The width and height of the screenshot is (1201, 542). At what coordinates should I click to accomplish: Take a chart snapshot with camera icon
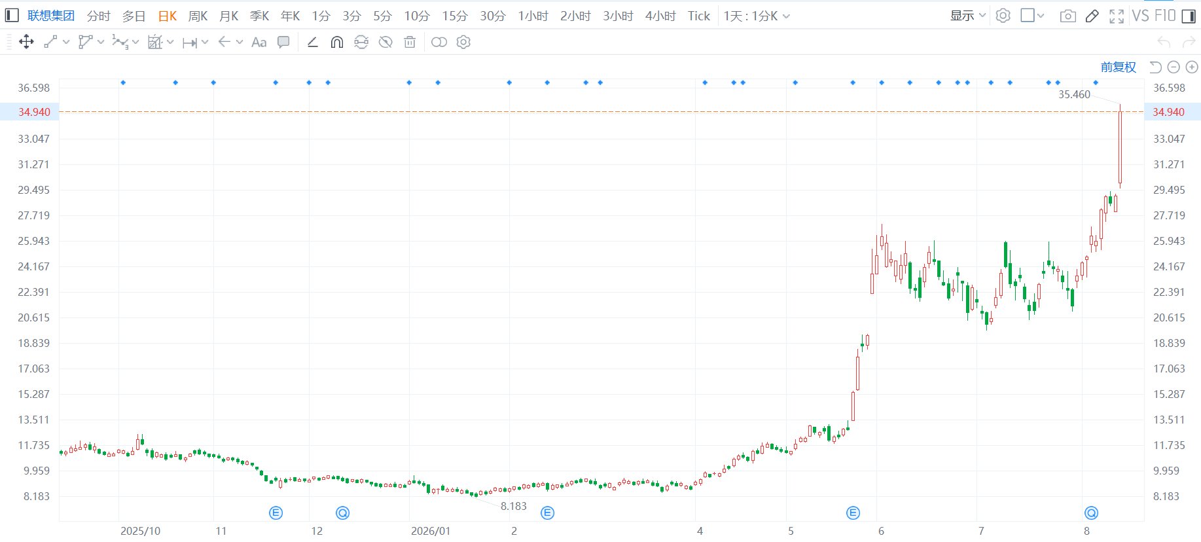[1067, 16]
